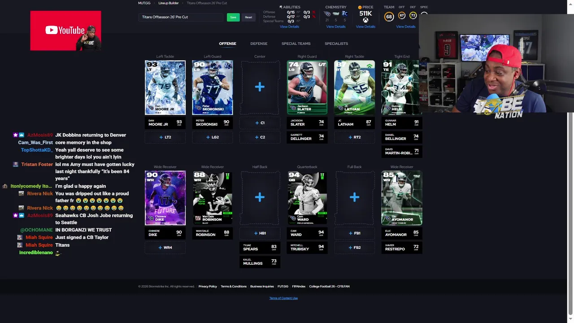Select the Dan Moore Jr 93 name row

coord(165,122)
